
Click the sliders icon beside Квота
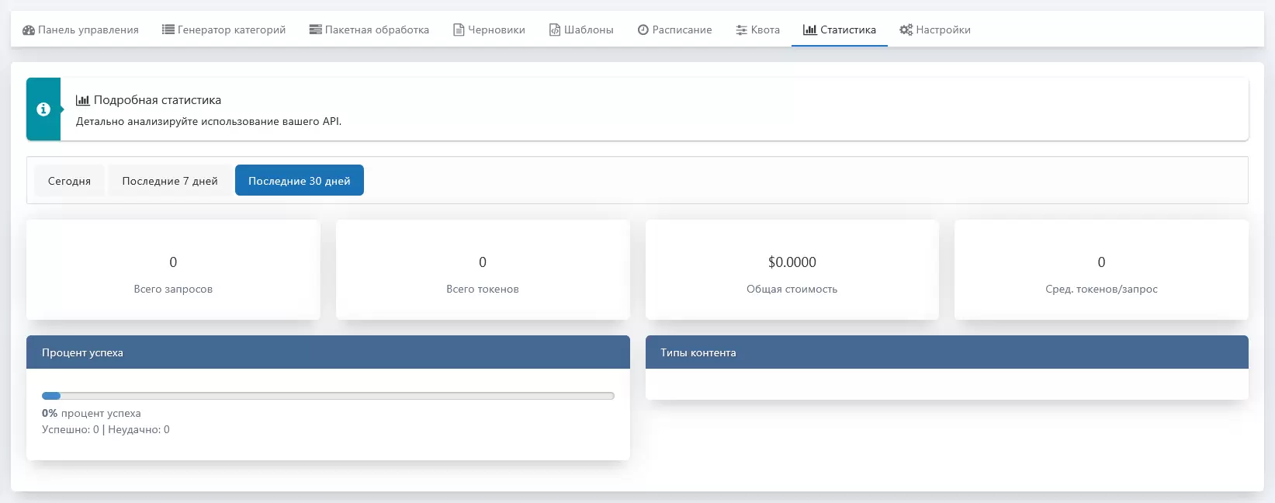point(742,30)
